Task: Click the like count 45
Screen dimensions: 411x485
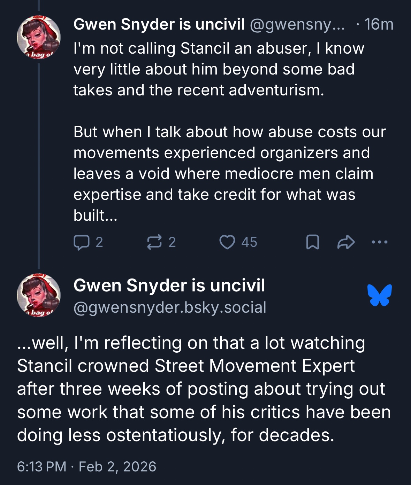Action: pos(249,242)
